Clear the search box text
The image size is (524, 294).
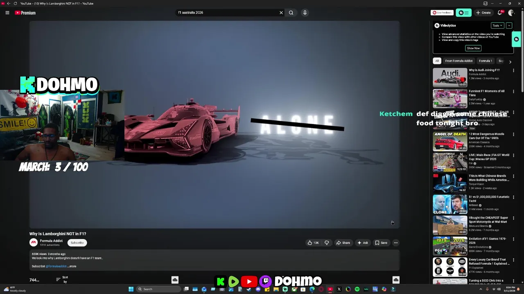(x=281, y=13)
